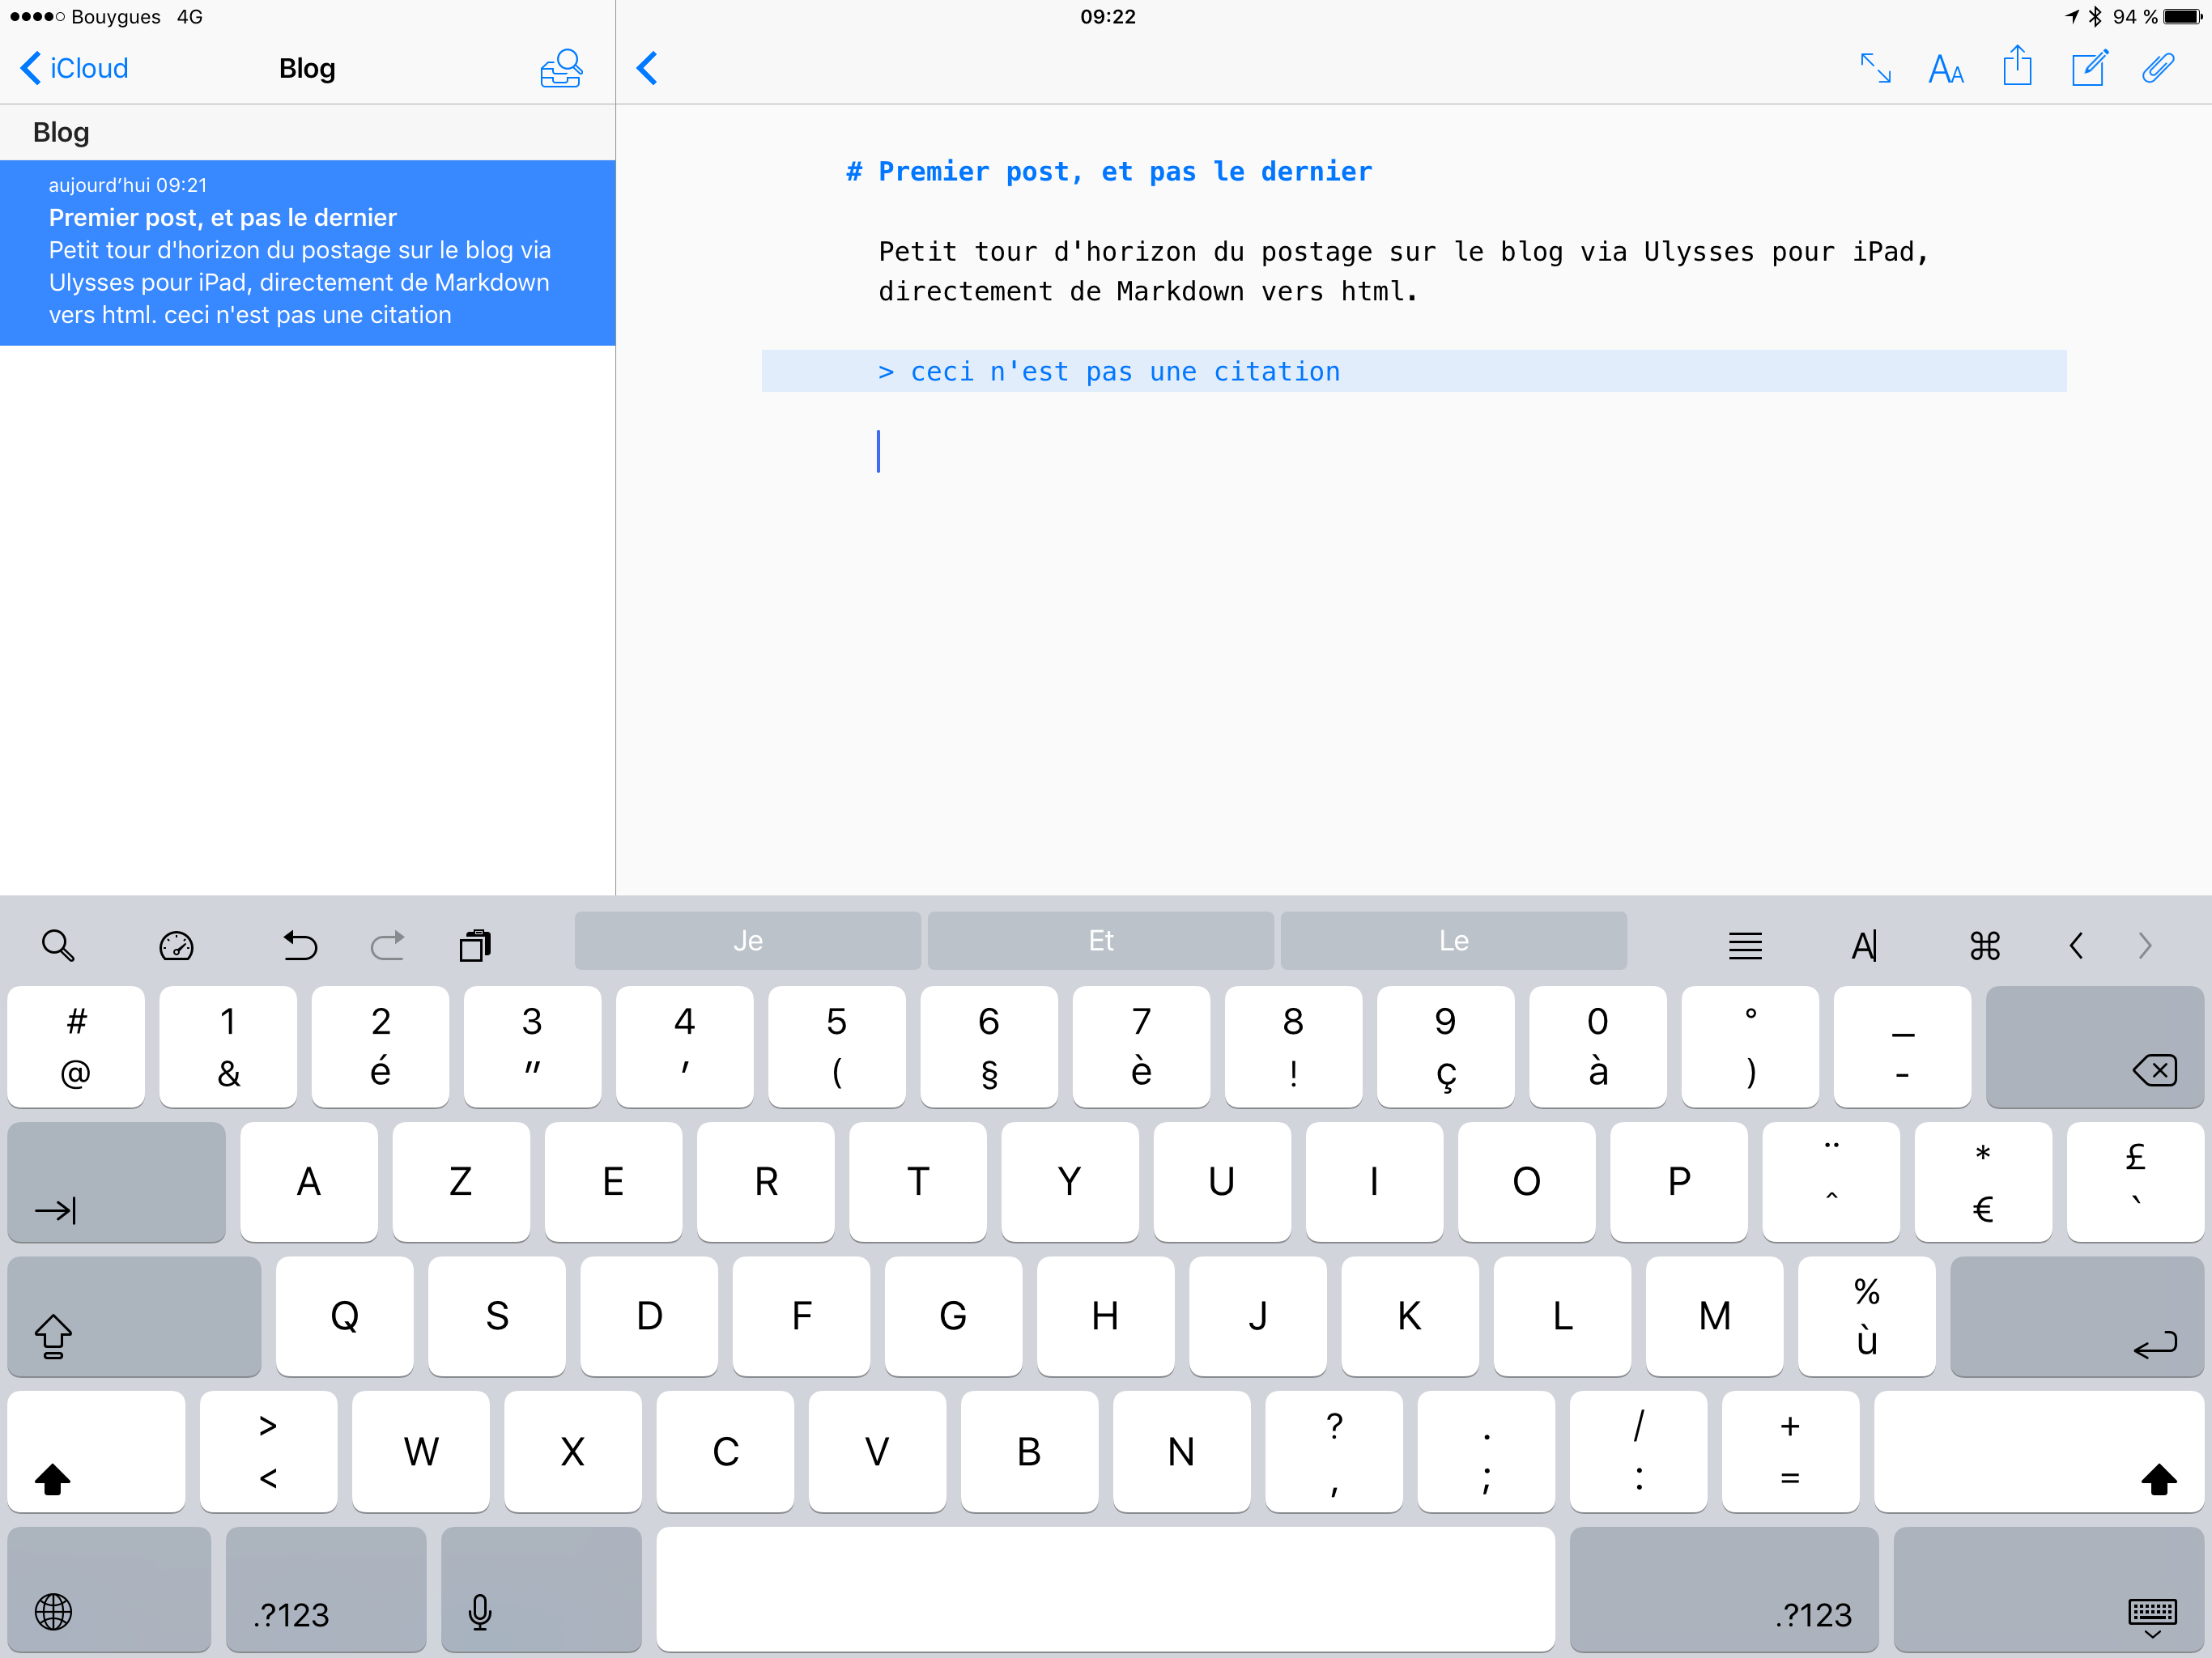Tap the undo arrow above keyboard
Screen dimensions: 2212x1658
[x=299, y=945]
